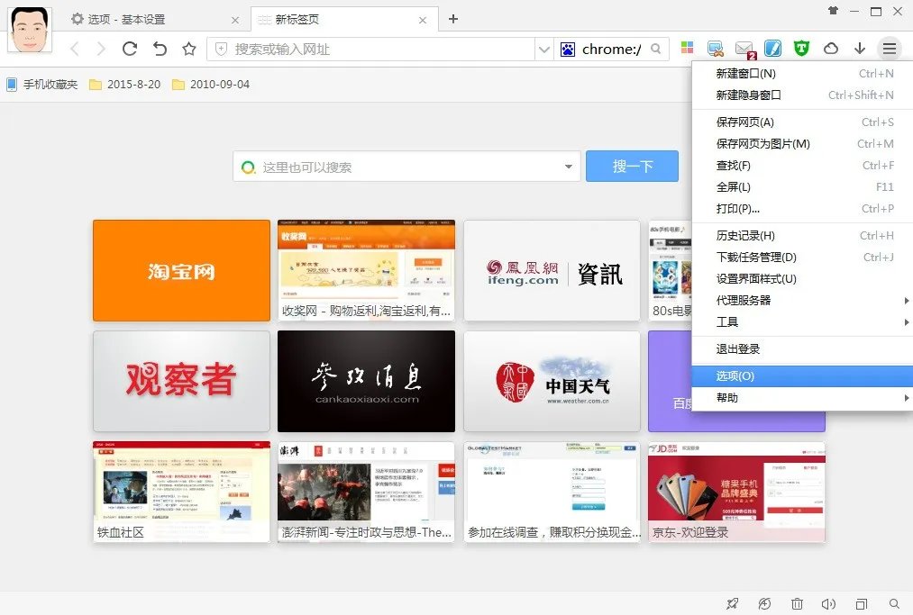Open the cloud sync icon
This screenshot has width=913, height=615.
tap(829, 48)
